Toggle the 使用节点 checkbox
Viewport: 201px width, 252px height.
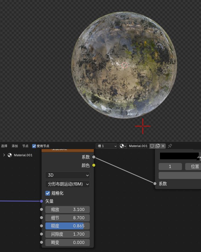point(34,146)
